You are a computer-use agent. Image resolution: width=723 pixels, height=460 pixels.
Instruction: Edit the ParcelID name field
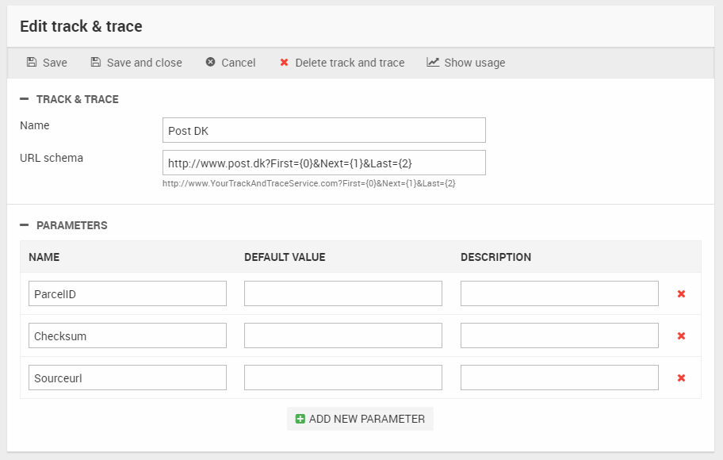(128, 293)
